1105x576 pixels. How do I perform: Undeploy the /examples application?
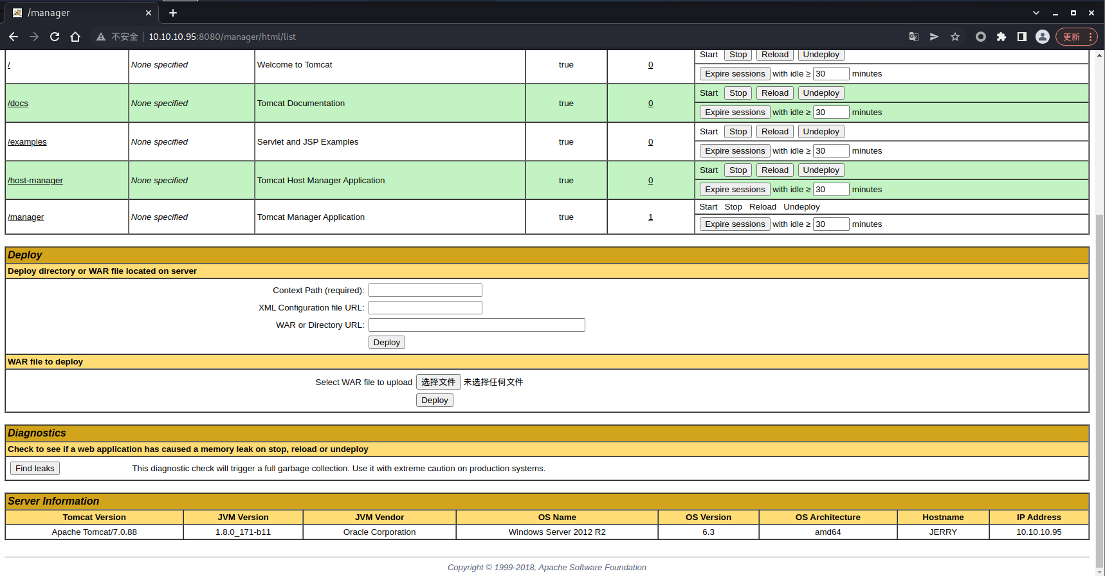pyautogui.click(x=821, y=132)
